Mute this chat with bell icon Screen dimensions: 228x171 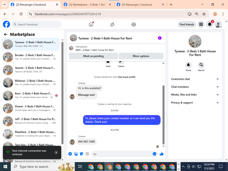[x=188, y=65]
